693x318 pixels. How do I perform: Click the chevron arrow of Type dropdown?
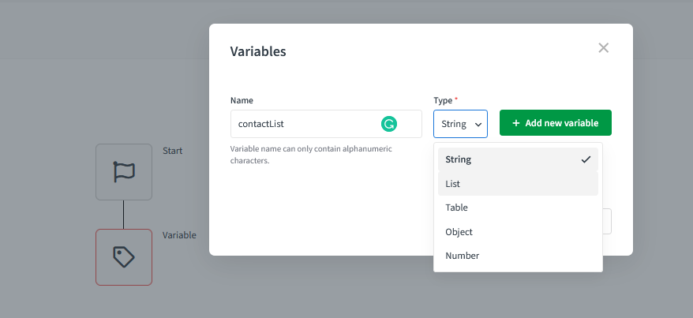(478, 124)
